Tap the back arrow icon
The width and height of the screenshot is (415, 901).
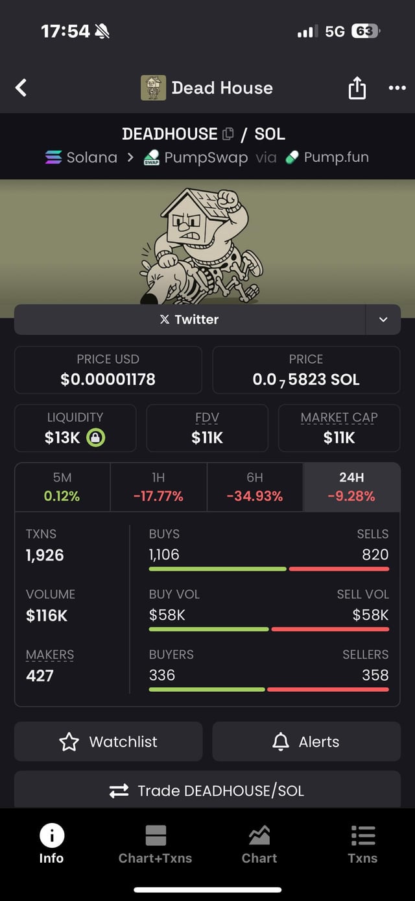[x=21, y=88]
